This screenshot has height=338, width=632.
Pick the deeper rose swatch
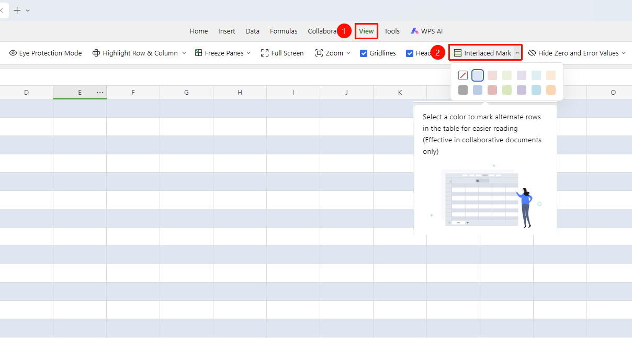(x=492, y=90)
